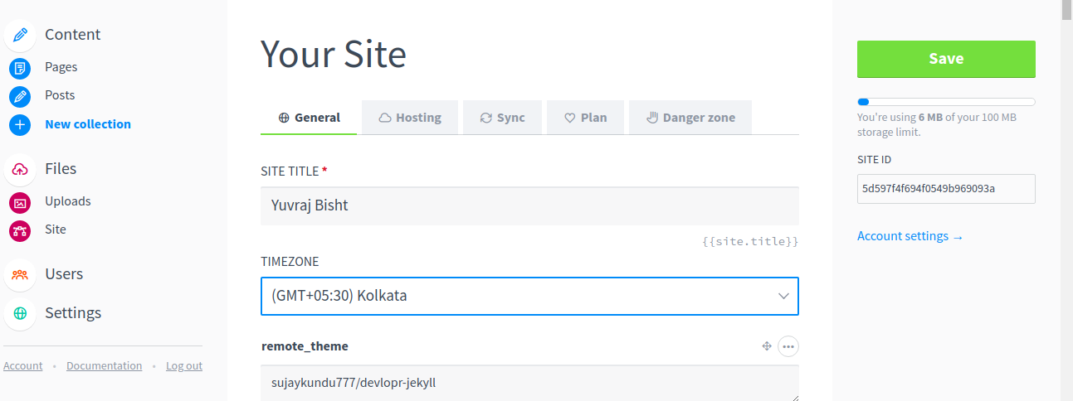Switch to the Hosting tab

point(410,118)
